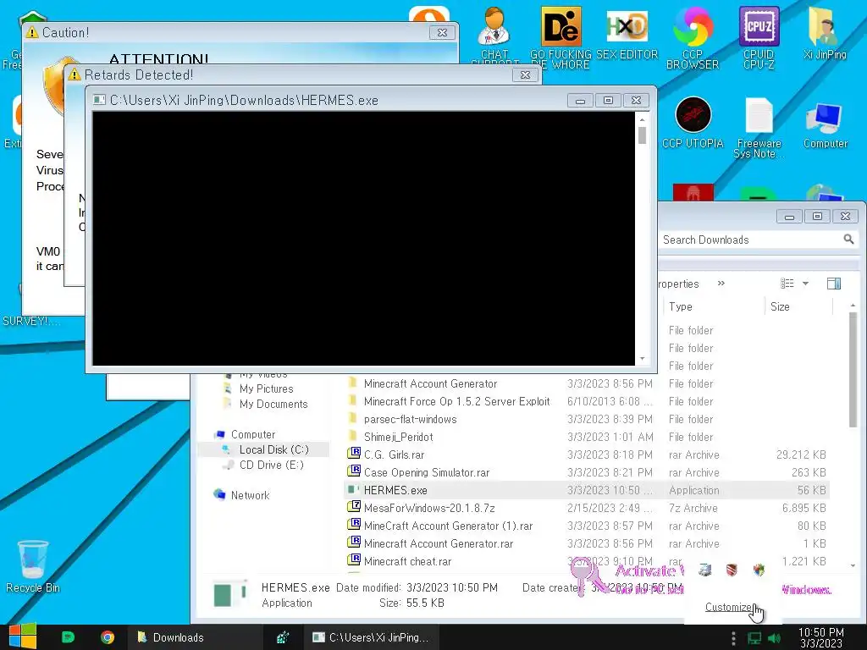Select Minecraft Account Generator.rar file
Viewport: 867px width, 650px height.
tap(586, 543)
